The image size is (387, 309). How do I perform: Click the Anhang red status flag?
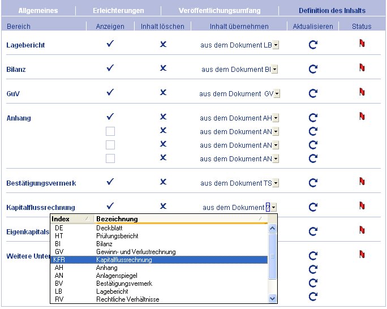[x=362, y=116]
